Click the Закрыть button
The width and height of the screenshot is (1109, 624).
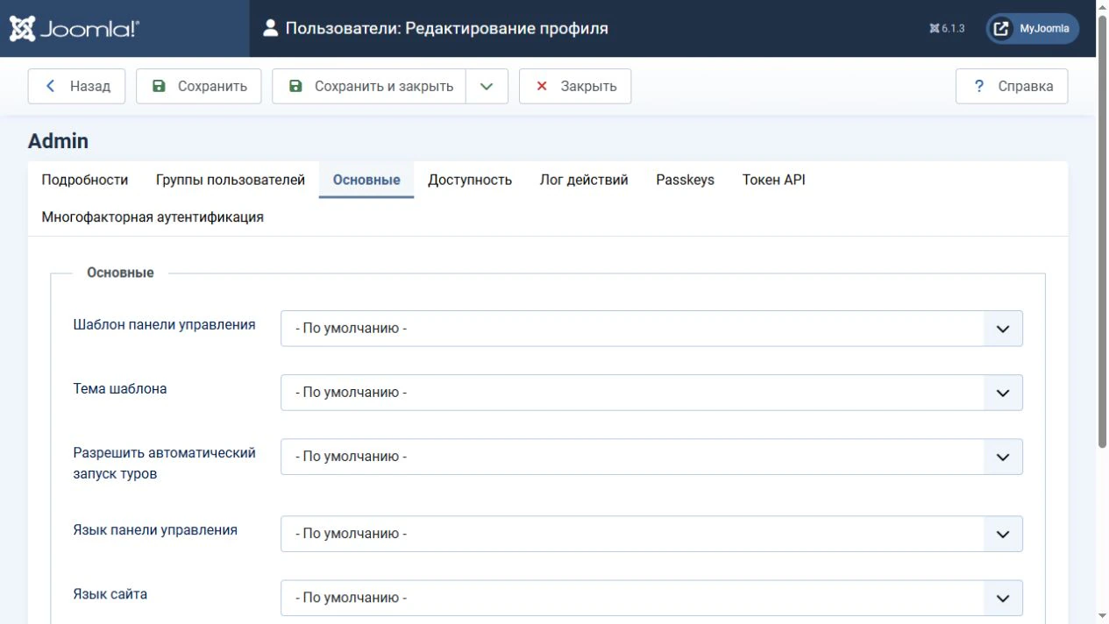[x=575, y=86]
